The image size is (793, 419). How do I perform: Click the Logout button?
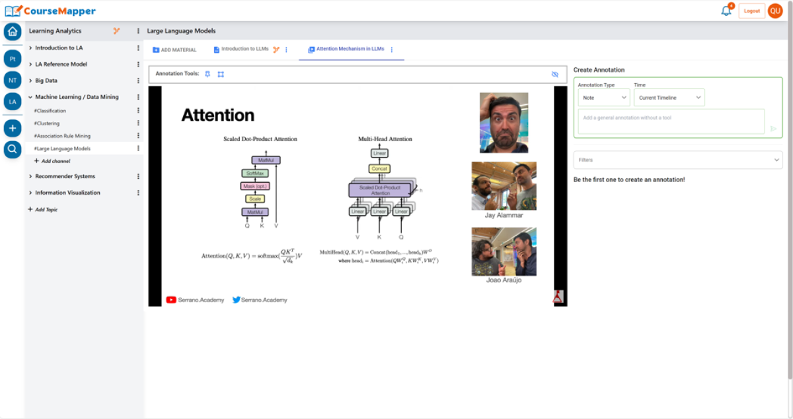751,11
